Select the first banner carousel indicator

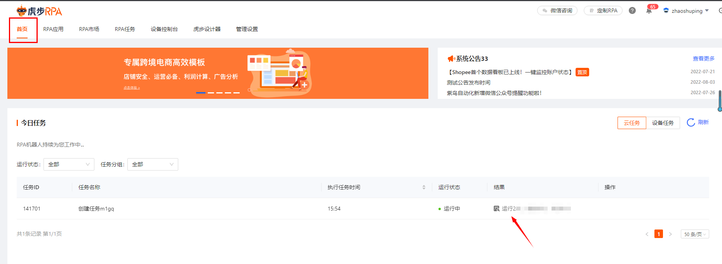[x=201, y=93]
